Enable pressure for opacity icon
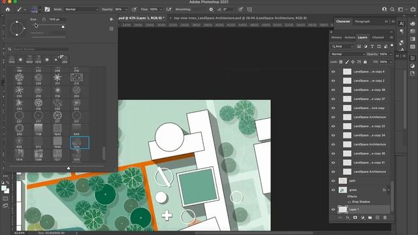This screenshot has width=418, height=235. (135, 9)
